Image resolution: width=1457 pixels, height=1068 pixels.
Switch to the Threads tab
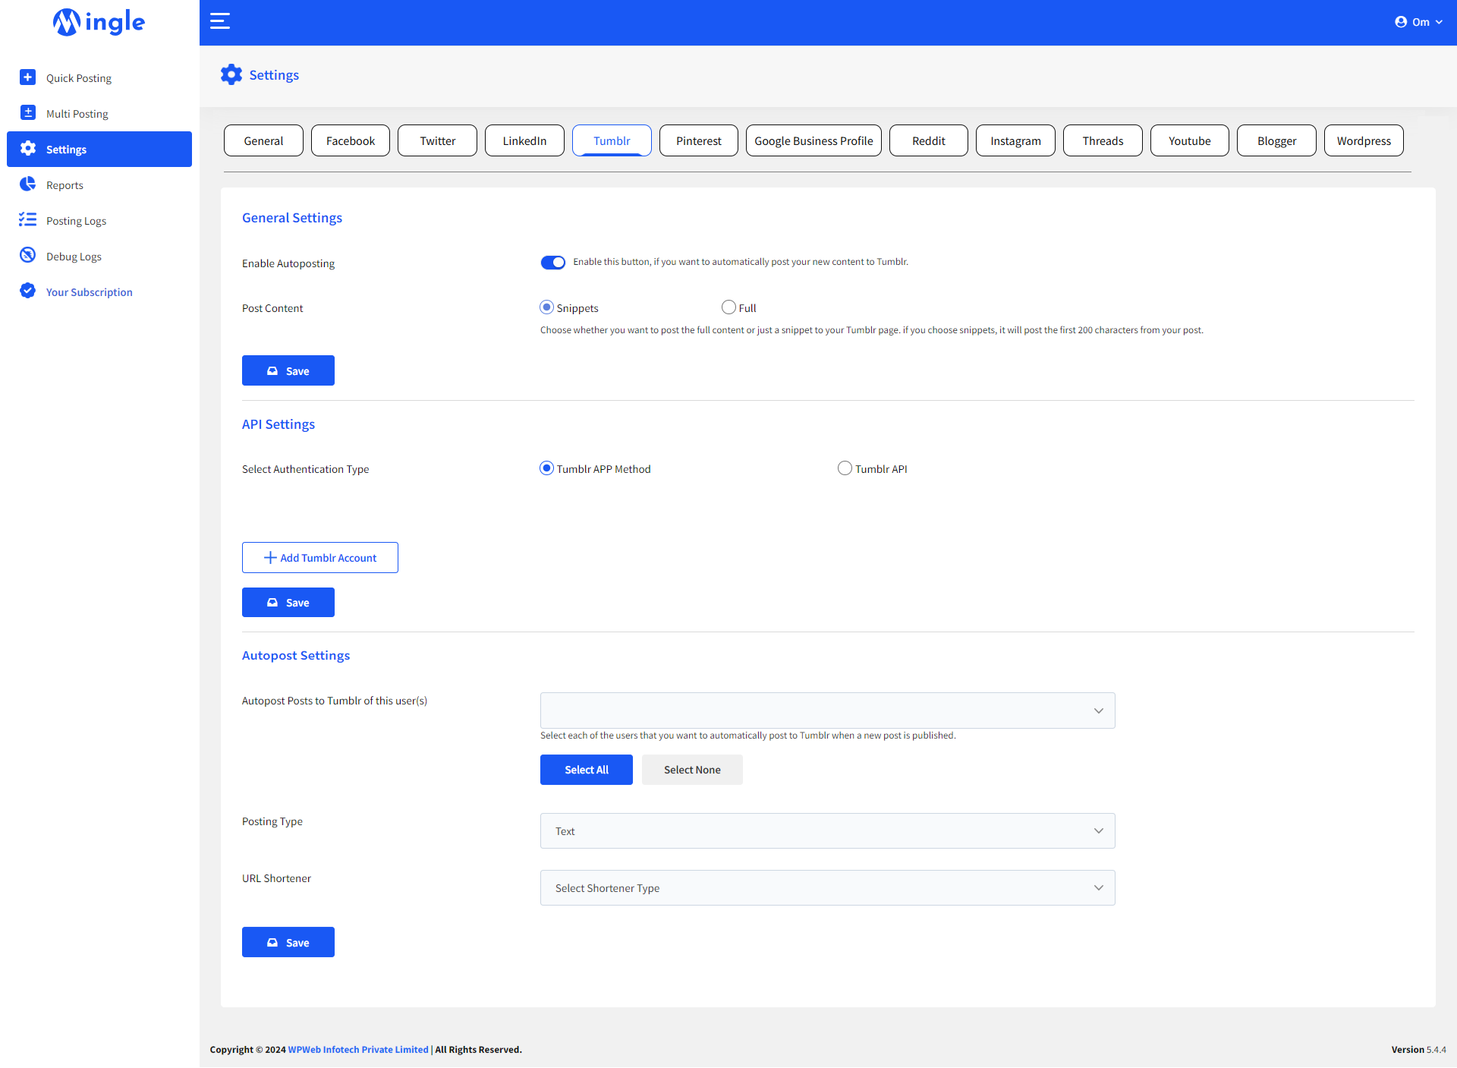click(x=1103, y=140)
